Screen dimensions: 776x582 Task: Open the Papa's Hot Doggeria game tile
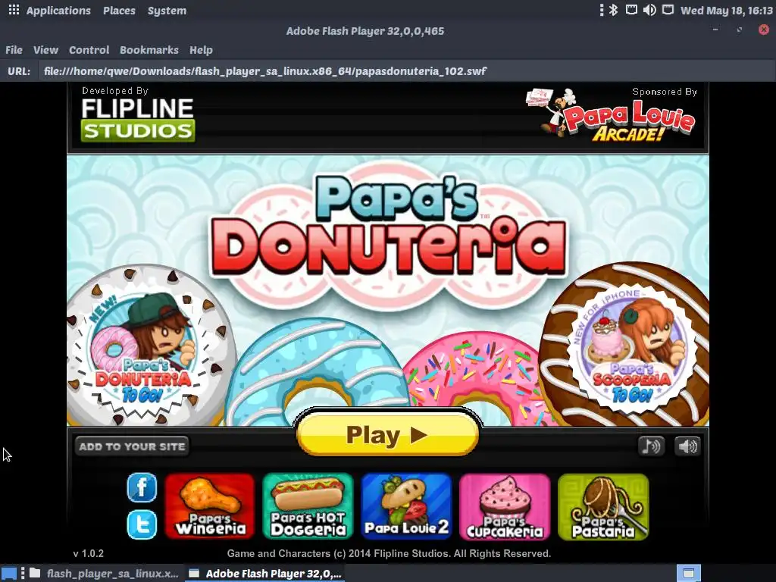coord(308,506)
